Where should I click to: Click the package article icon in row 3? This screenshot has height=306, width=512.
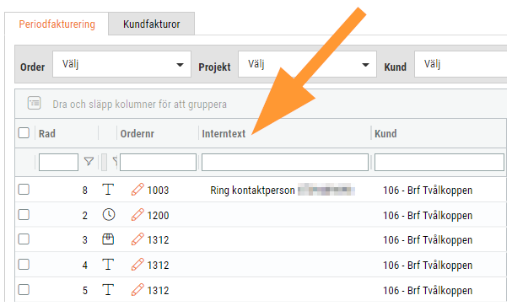108,239
